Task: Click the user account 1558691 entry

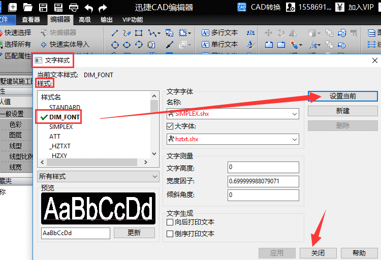Action: (309, 7)
